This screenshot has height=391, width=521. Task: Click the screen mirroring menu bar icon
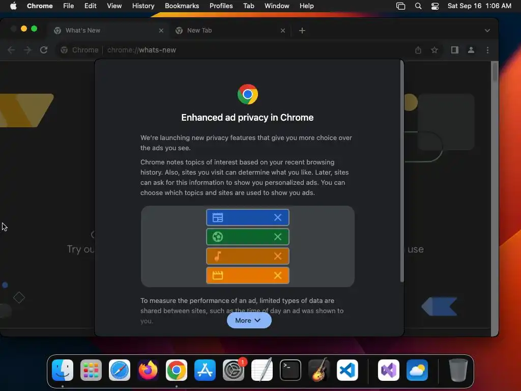click(401, 6)
